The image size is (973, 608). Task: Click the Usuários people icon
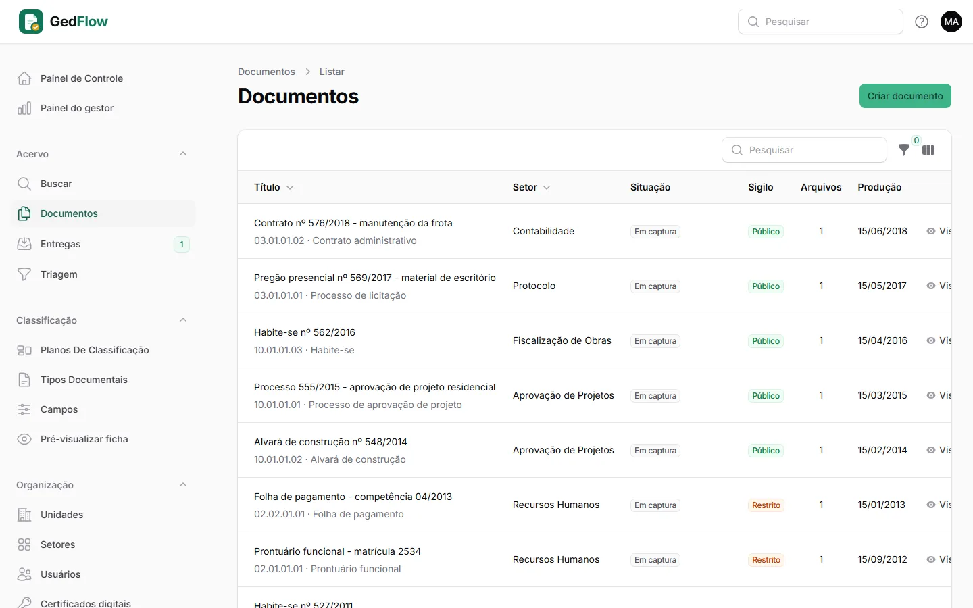(24, 574)
